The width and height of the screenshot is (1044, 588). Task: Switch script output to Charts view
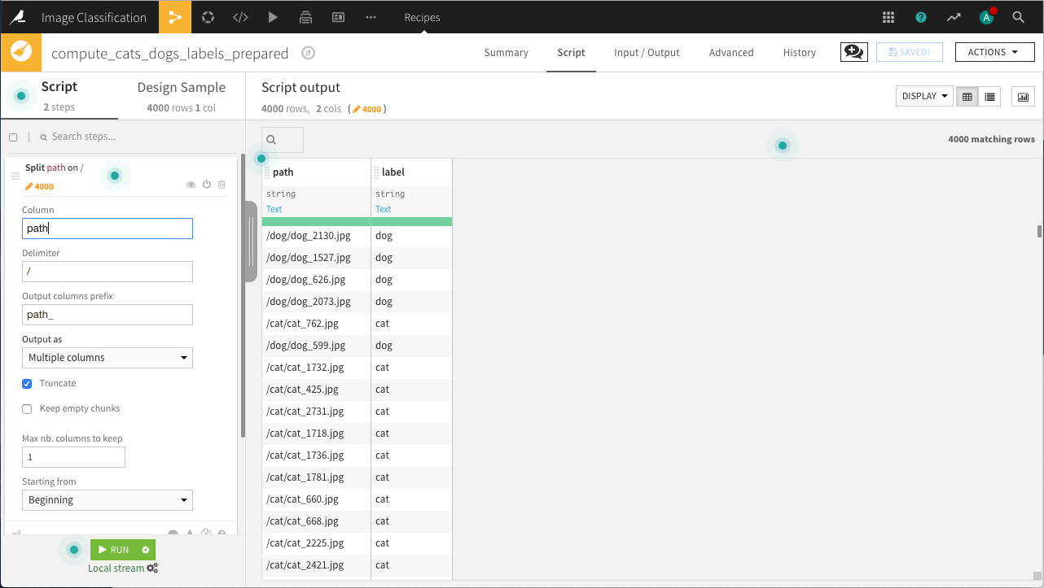click(x=1023, y=96)
